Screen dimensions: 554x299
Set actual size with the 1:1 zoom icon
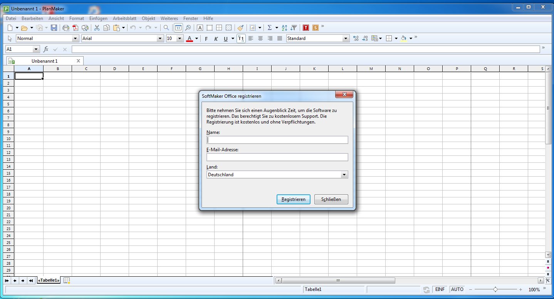[x=178, y=28]
